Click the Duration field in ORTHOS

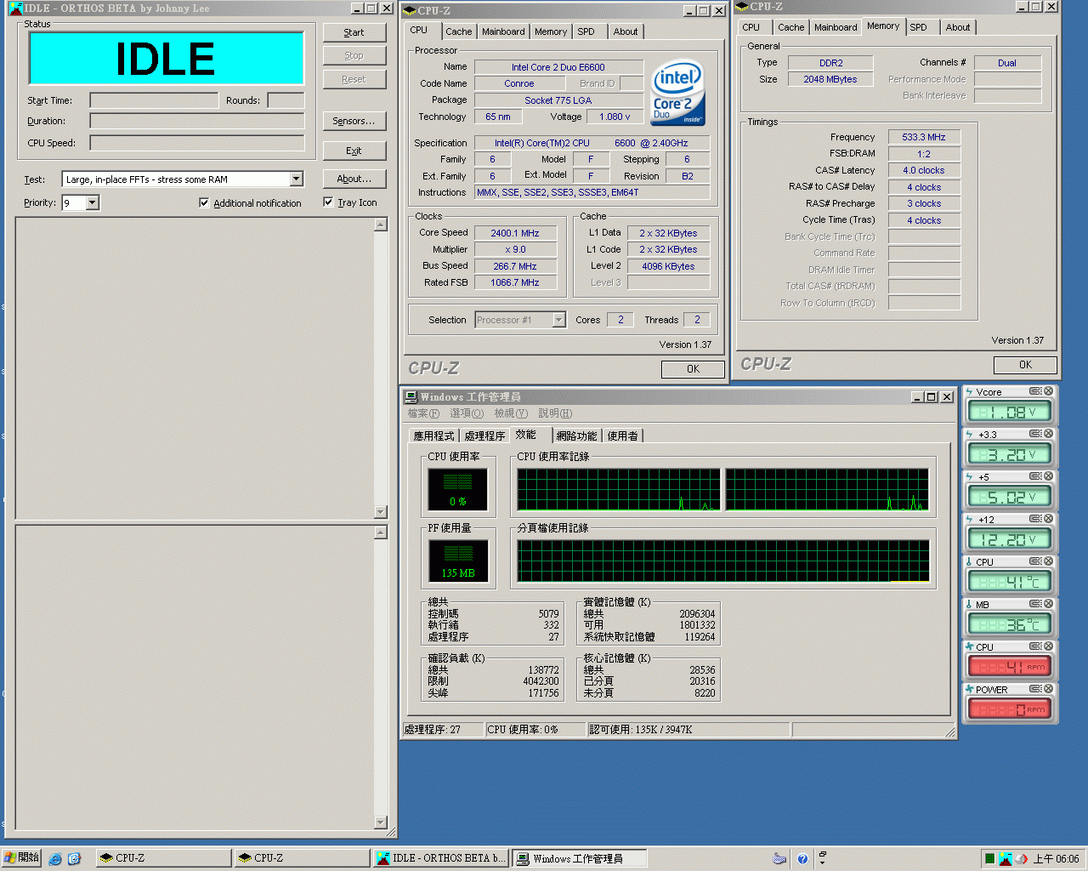[197, 121]
